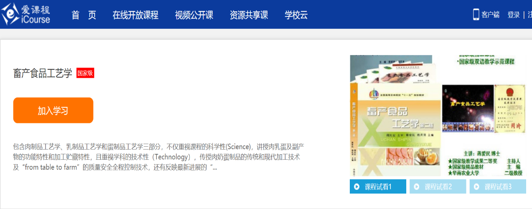The height and width of the screenshot is (209, 532).
Task: Click play icon beside 课程试看2
Action: tap(417, 187)
